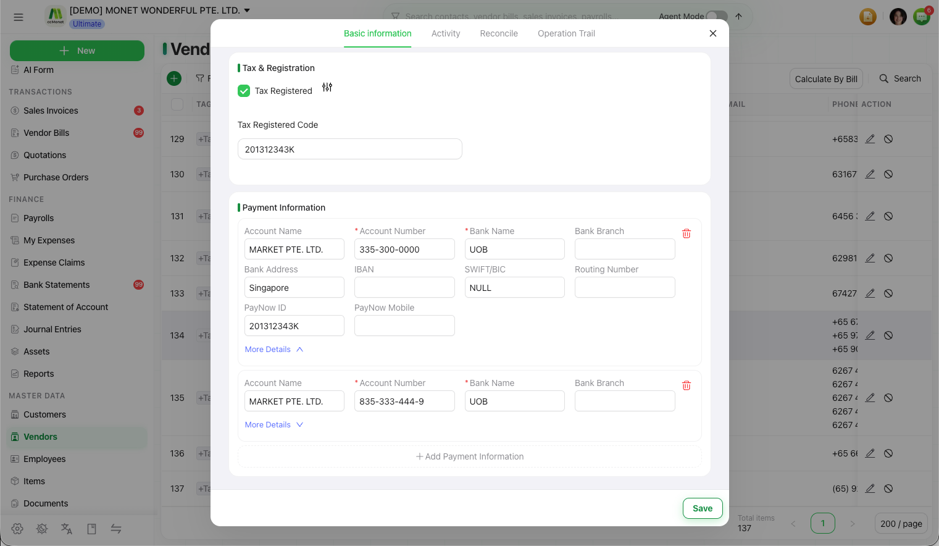Open the user profile avatar
This screenshot has width=939, height=546.
898,17
